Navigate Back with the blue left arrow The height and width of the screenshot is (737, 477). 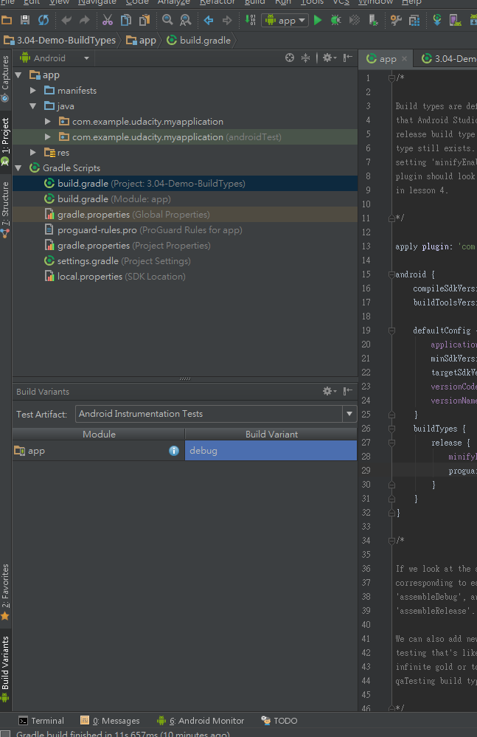click(209, 20)
